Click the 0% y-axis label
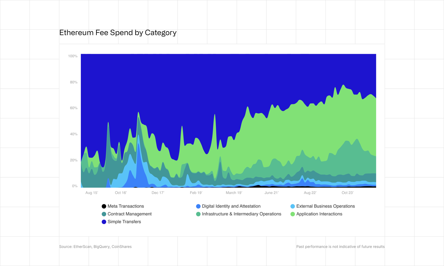444x266 pixels. tap(75, 186)
